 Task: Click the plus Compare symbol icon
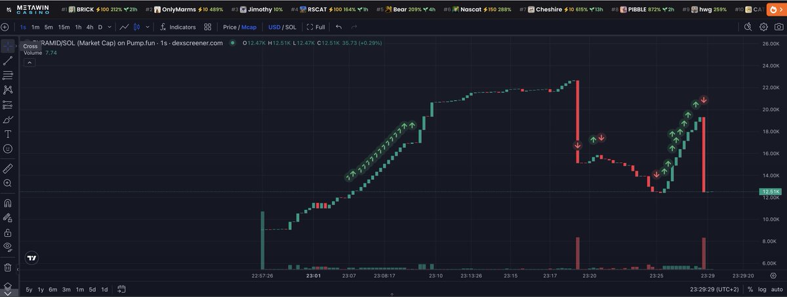(5, 27)
